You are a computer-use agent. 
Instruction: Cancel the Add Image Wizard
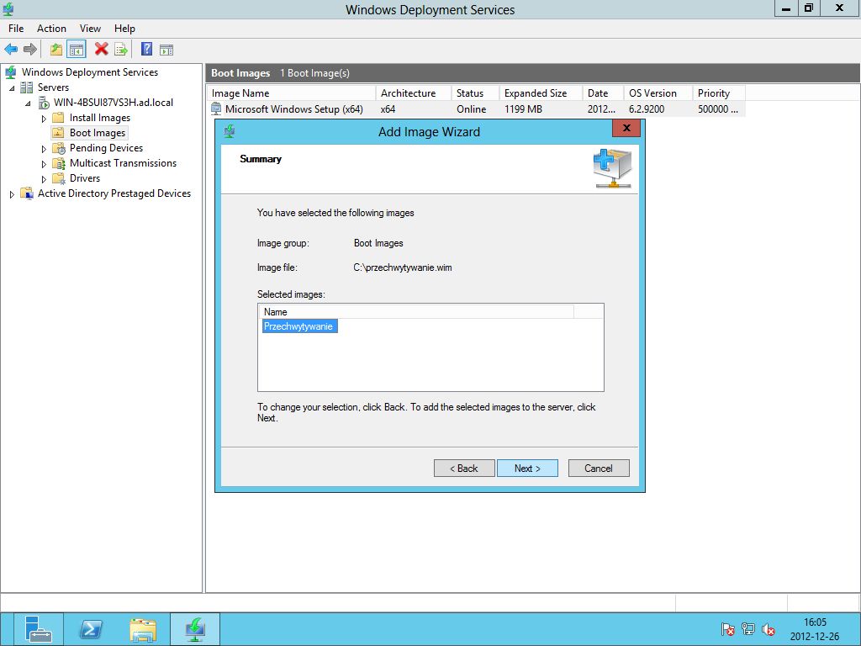coord(599,468)
